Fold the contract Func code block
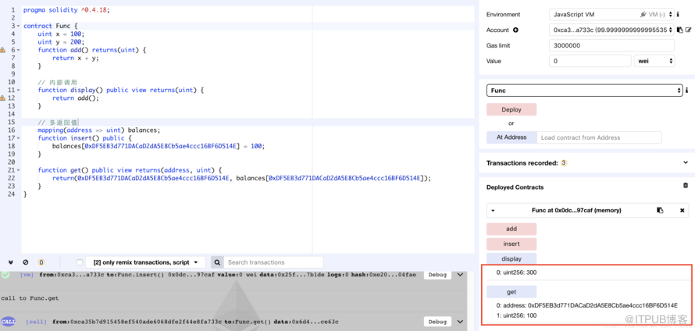The image size is (695, 331). tap(19, 27)
